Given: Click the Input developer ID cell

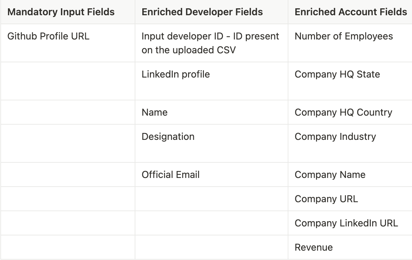Looking at the screenshot, I should click(210, 43).
